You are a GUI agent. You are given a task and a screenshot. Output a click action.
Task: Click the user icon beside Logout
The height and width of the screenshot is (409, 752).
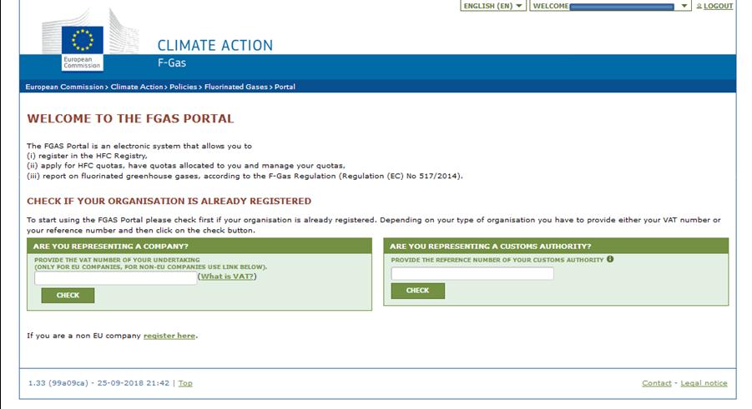[699, 6]
